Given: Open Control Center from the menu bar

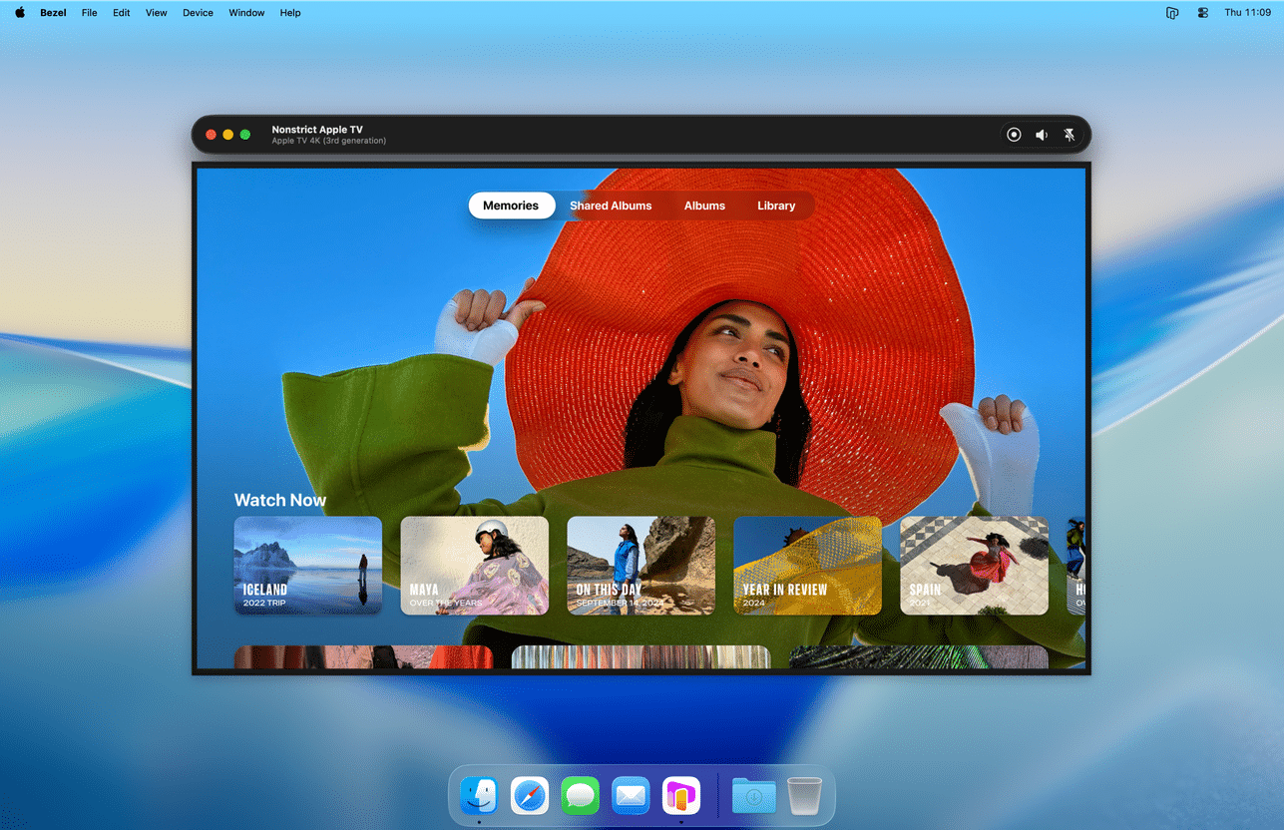Looking at the screenshot, I should (x=1202, y=13).
